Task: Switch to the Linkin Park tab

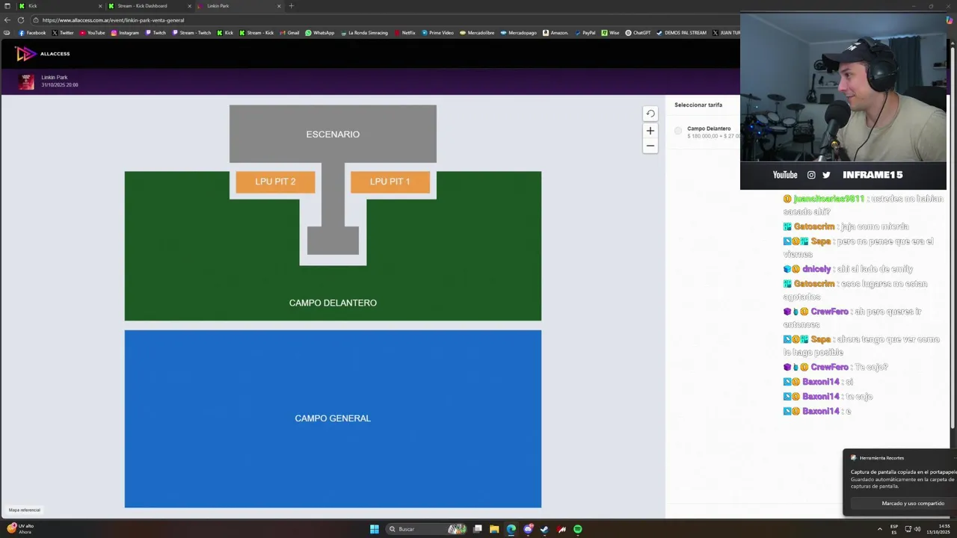Action: click(x=239, y=6)
